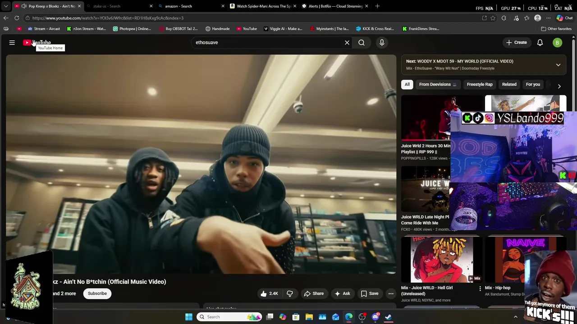Show more filter chips with right arrow
This screenshot has height=324, width=577.
[x=559, y=86]
